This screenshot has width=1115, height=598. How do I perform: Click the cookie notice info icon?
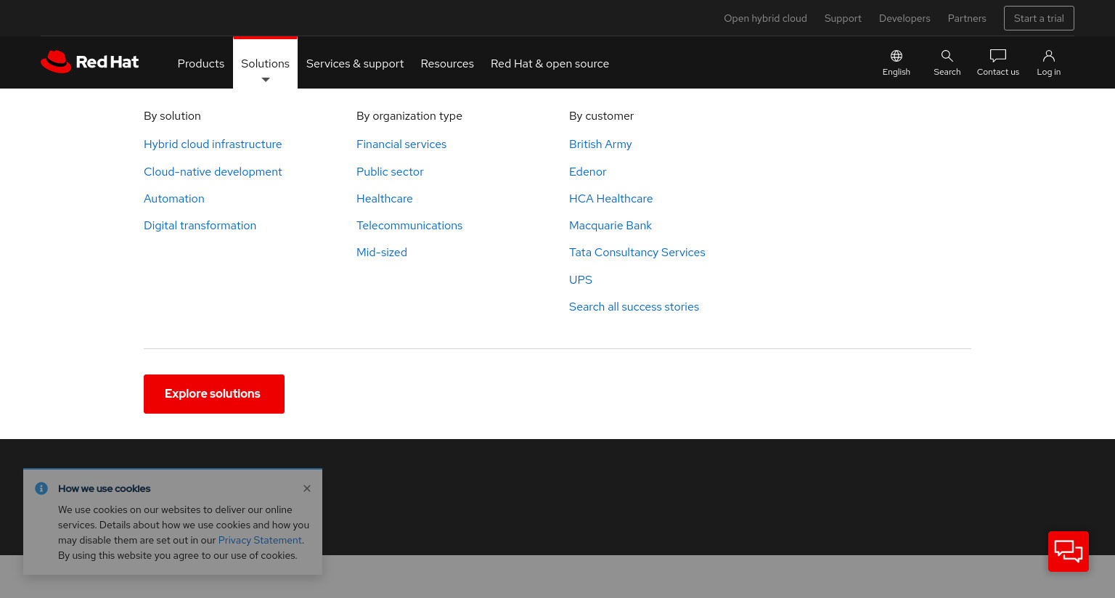click(41, 488)
